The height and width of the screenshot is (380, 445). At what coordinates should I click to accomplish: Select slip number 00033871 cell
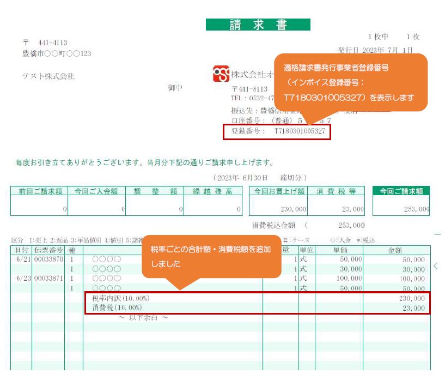(x=48, y=279)
